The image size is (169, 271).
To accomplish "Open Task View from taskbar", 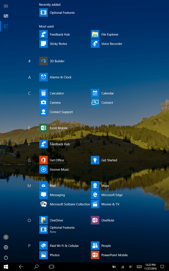I will 51,267.
